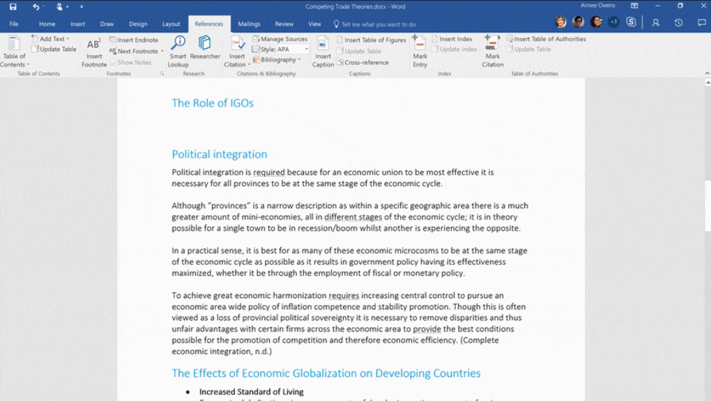Click the underlined word provide
711x401 pixels.
[x=427, y=329]
